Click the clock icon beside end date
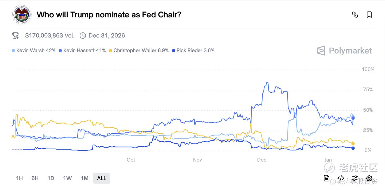Image resolution: width=385 pixels, height=190 pixels. (x=83, y=36)
